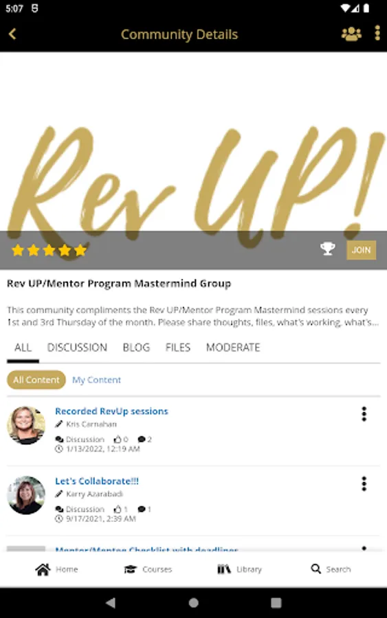Expand options for Recorded RevUp sessions

(x=364, y=414)
